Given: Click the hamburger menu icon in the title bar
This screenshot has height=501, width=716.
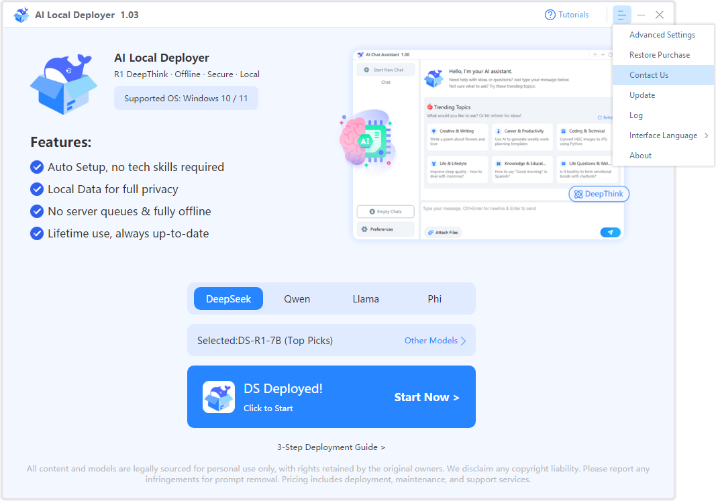Looking at the screenshot, I should (621, 14).
